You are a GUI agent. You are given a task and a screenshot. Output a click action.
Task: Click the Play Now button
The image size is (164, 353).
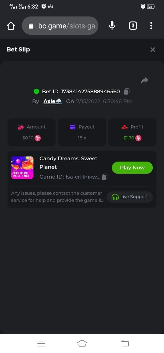point(132,168)
